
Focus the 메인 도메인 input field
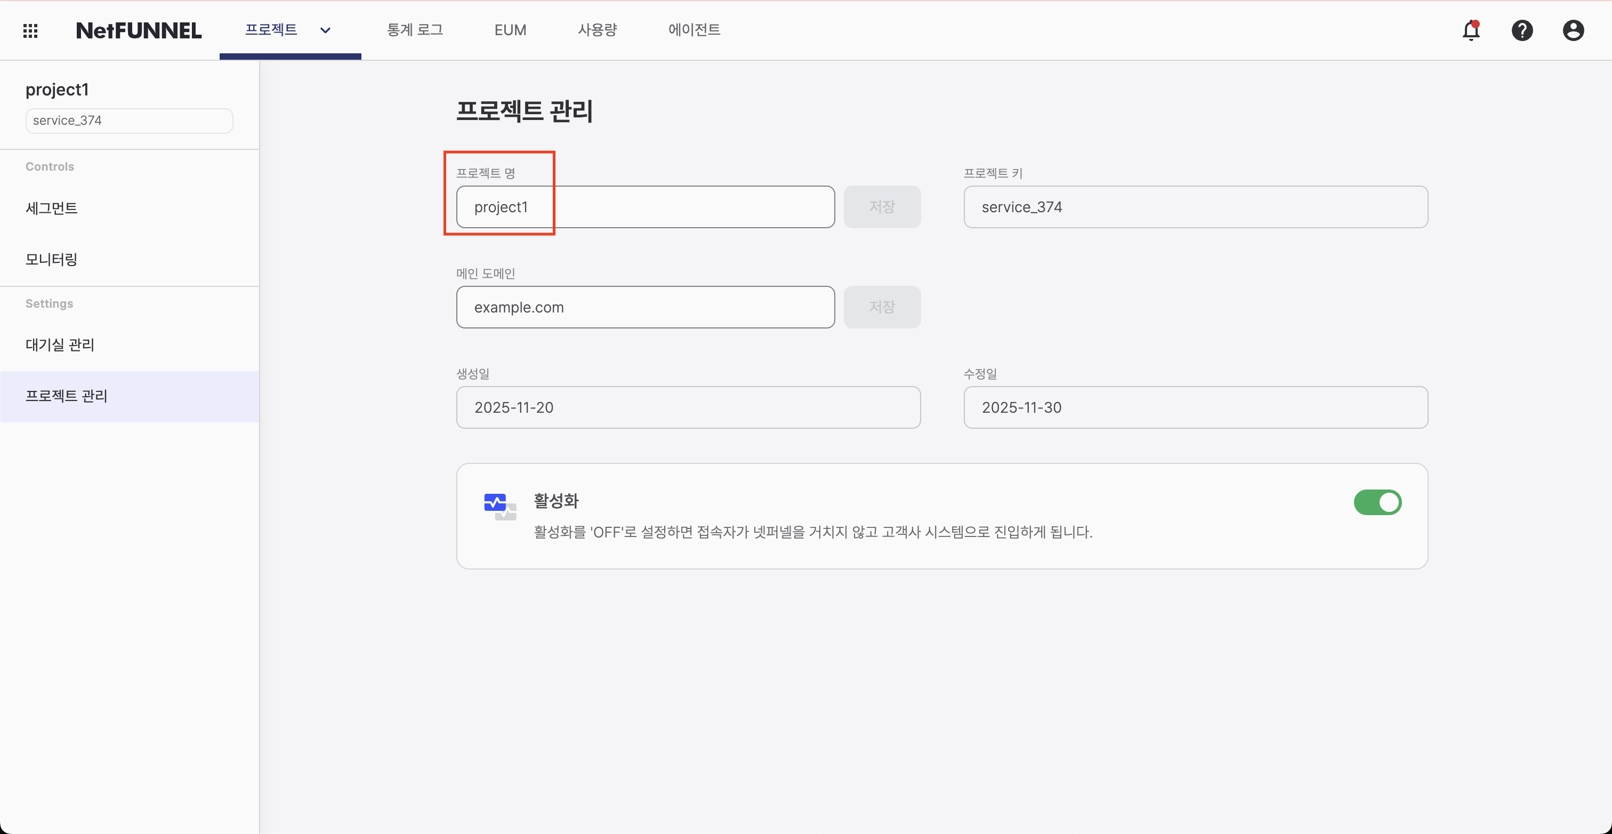[644, 307]
